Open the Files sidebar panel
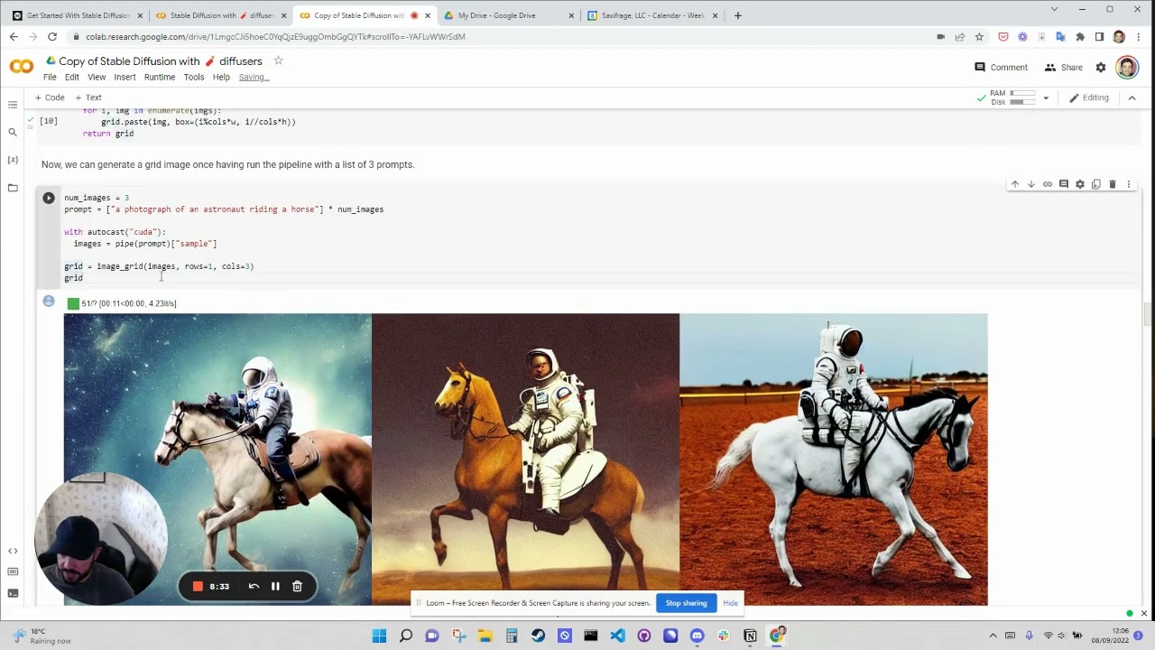Screen dimensions: 1155x650 13,188
